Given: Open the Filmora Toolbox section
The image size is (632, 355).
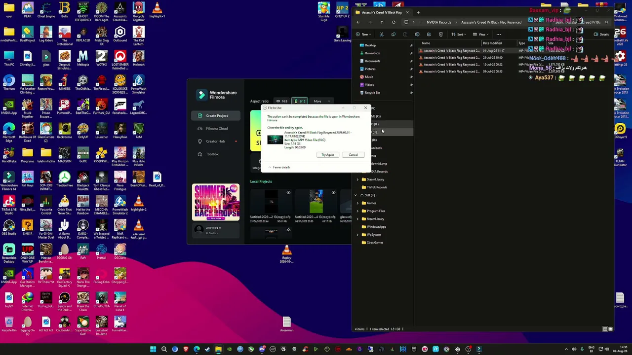Looking at the screenshot, I should click(x=217, y=154).
